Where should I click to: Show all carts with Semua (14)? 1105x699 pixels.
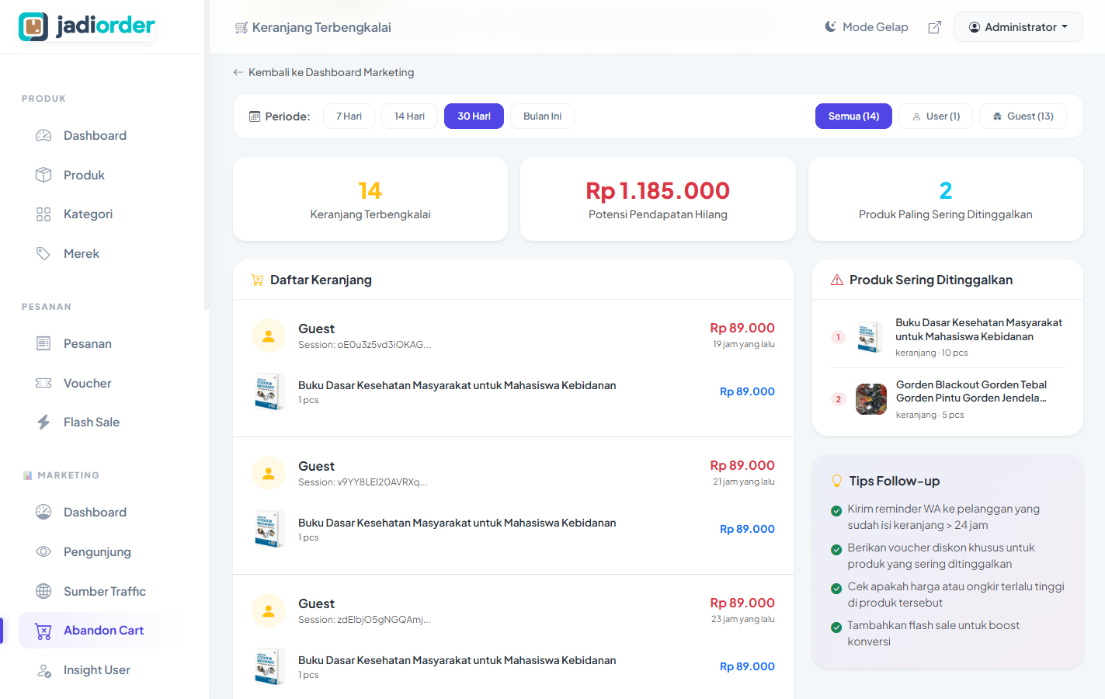tap(853, 116)
